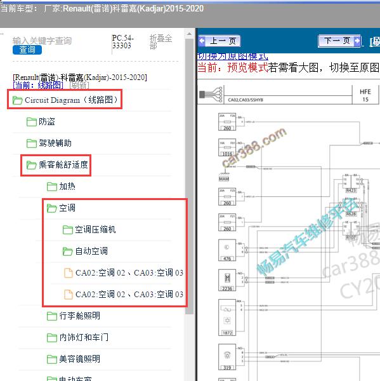The image size is (380, 381).
Task: Expand the 内饰灯和车门 folder icon
Action: [x=52, y=338]
